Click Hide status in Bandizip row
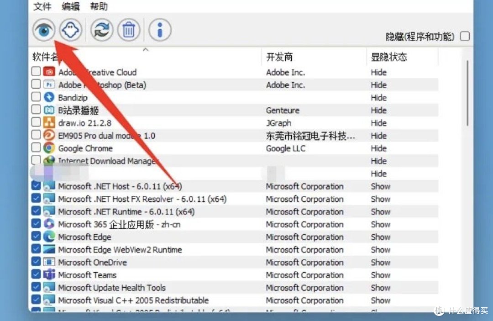 coord(378,98)
